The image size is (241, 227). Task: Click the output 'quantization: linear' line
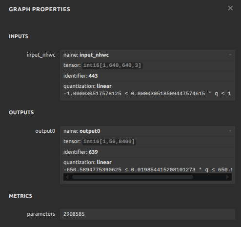87,162
